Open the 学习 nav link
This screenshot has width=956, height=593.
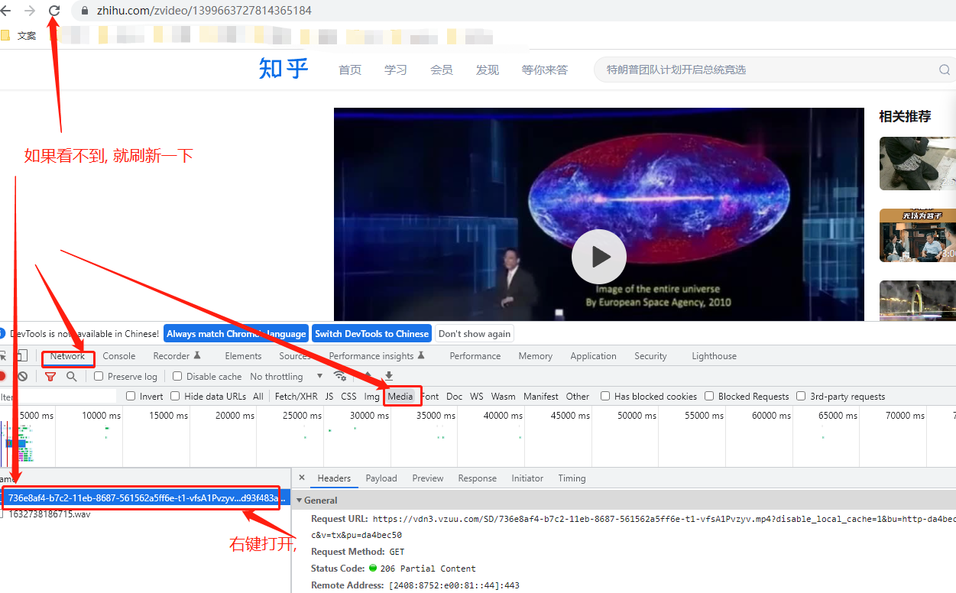click(x=396, y=70)
